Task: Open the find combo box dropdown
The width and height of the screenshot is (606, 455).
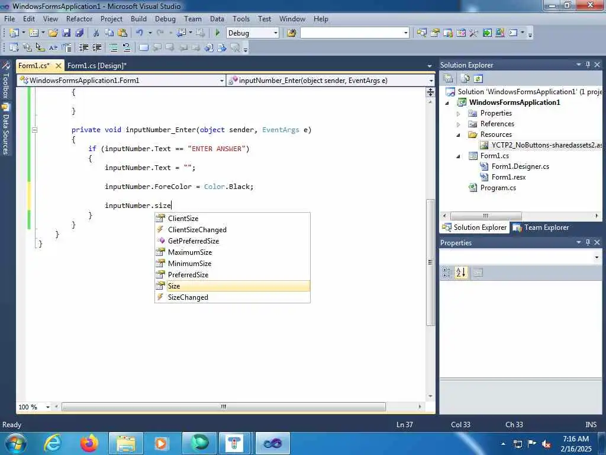Action: 406,33
